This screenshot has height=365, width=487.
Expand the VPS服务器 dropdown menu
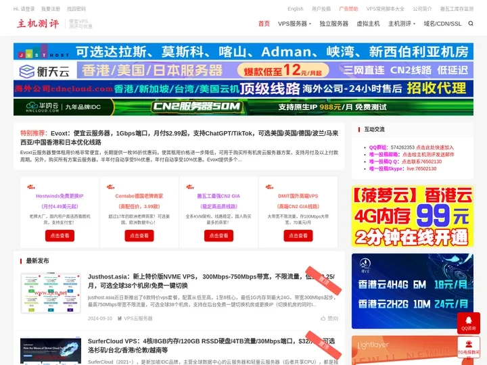[x=294, y=24]
